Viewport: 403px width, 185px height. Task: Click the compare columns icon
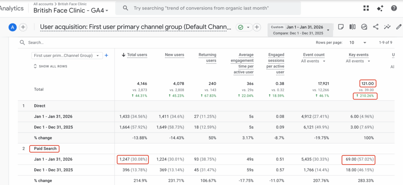coord(352,27)
